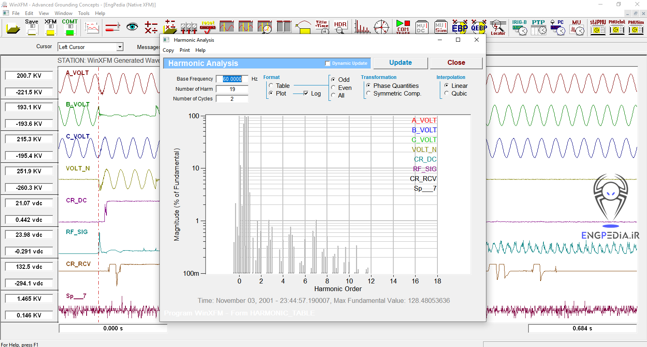Select B_VOLT in the chart legend
Viewport: 647px width, 347px height.
[424, 130]
